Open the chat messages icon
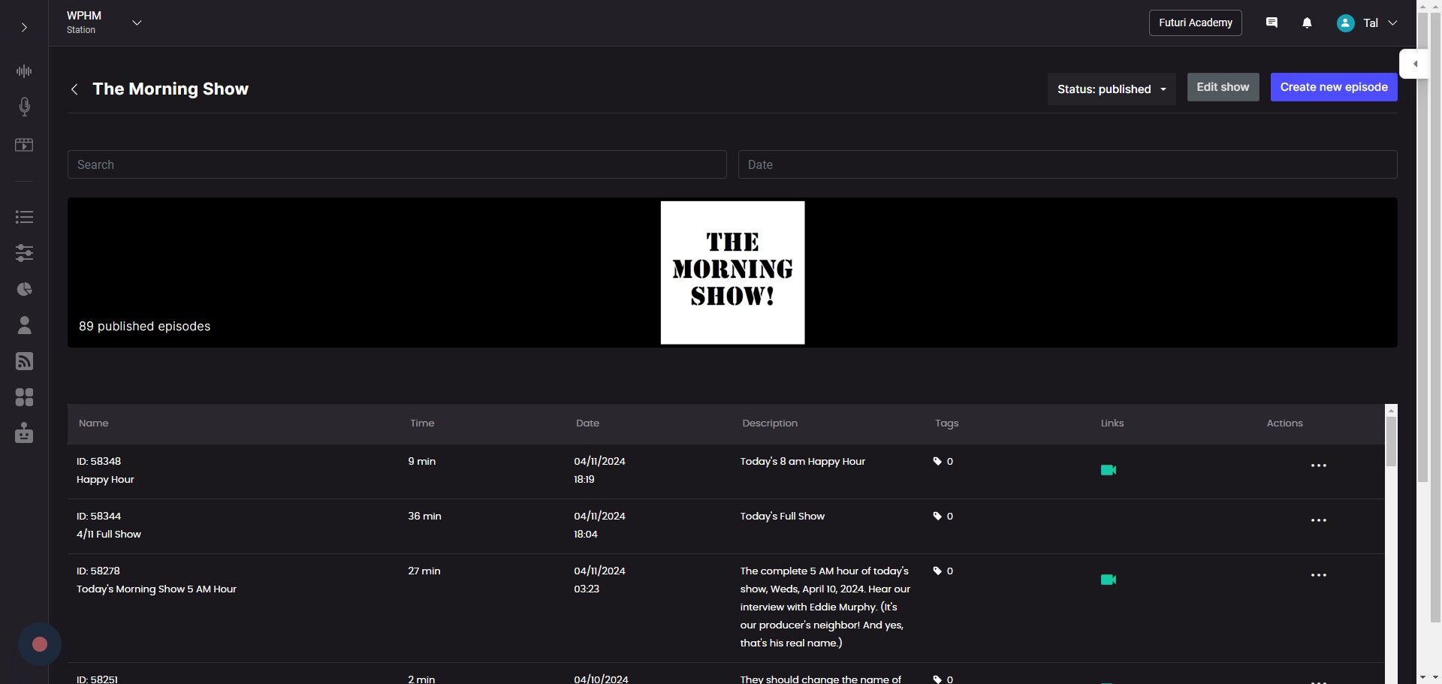The image size is (1442, 684). click(x=1272, y=23)
